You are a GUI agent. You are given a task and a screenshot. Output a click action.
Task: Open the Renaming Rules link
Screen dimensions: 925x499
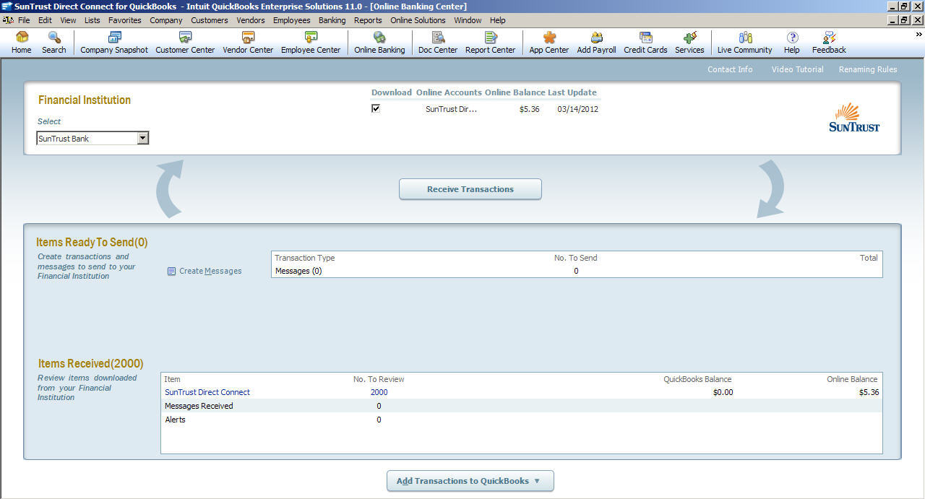pos(868,69)
